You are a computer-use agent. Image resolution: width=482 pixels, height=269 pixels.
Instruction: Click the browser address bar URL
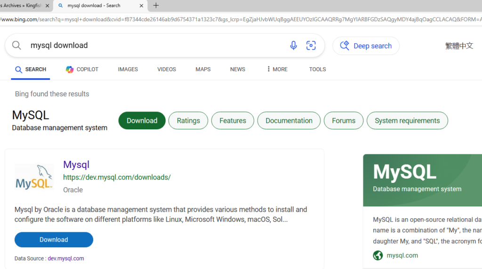(241, 19)
